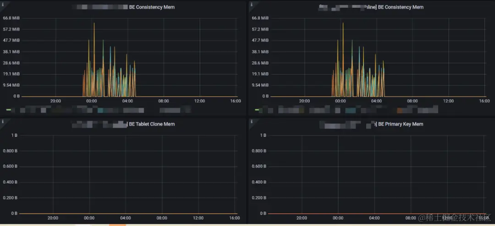Click '0.400 B' label in Primary Key Mem panel
The image size is (495, 226).
tap(259, 182)
